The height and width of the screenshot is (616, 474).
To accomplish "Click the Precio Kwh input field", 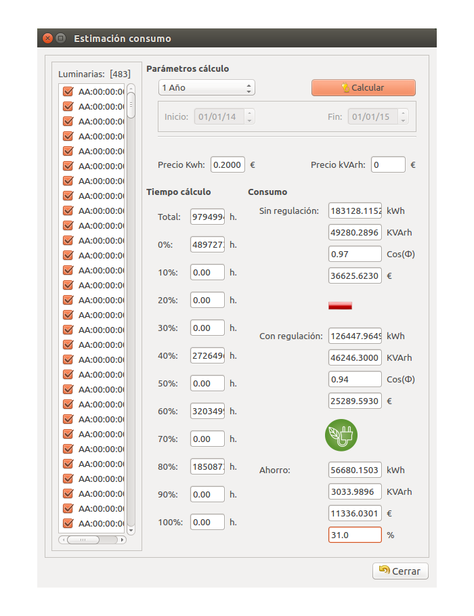I will tap(228, 164).
